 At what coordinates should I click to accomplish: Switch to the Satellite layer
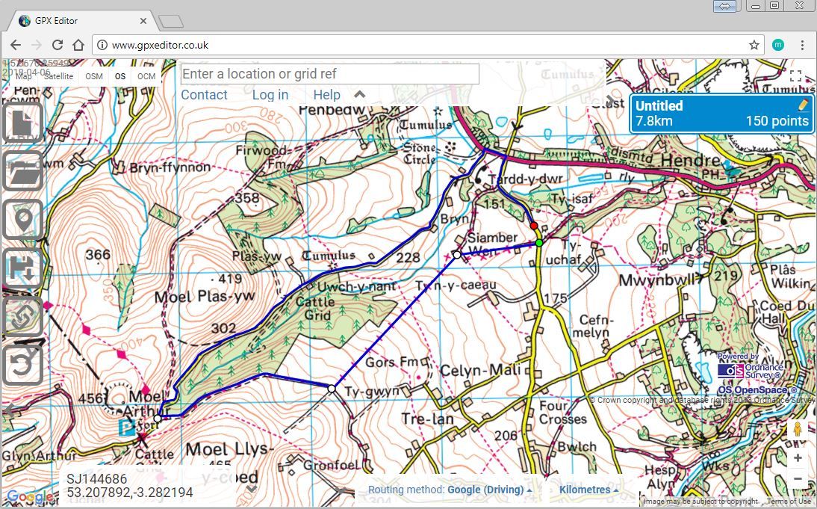tap(58, 76)
